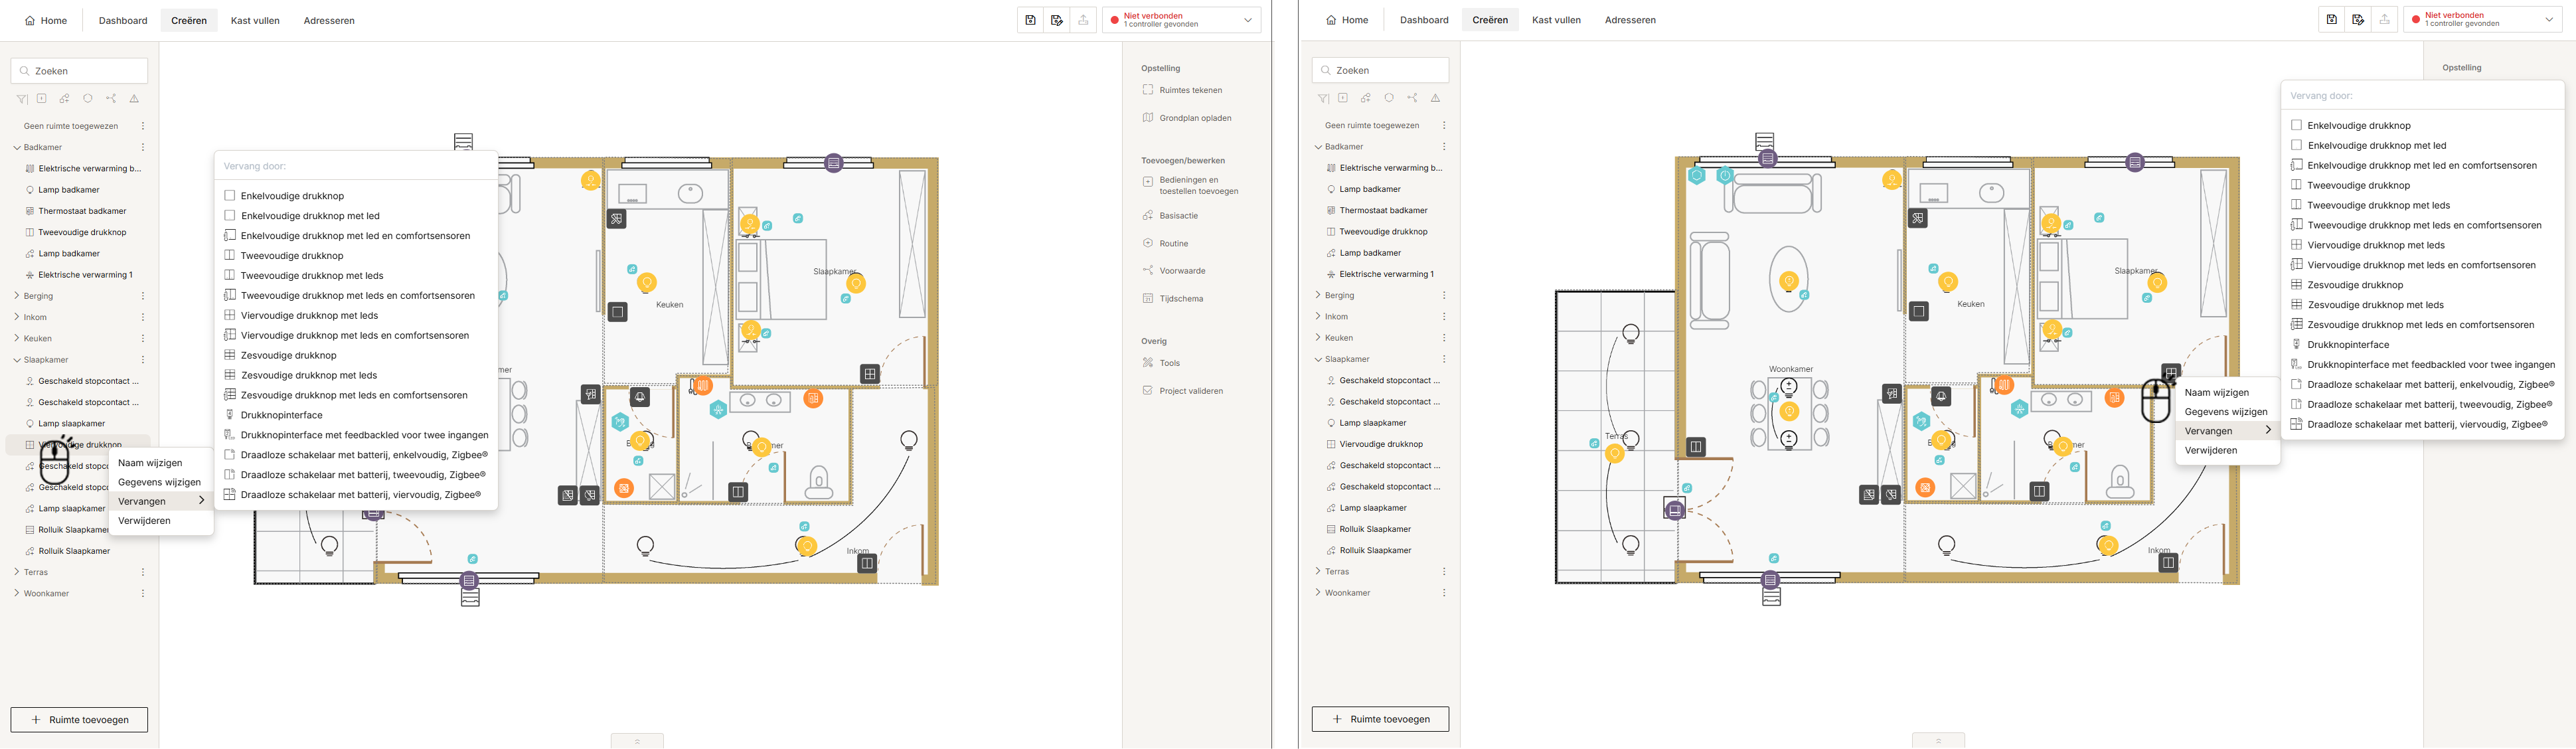Click the Home icon tab in right window
Screen dimensions: 2576x749
tap(1346, 20)
